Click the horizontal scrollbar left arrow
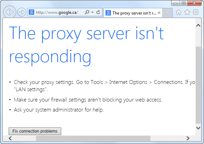Image resolution: width=204 pixels, height=144 pixels. [x=10, y=138]
